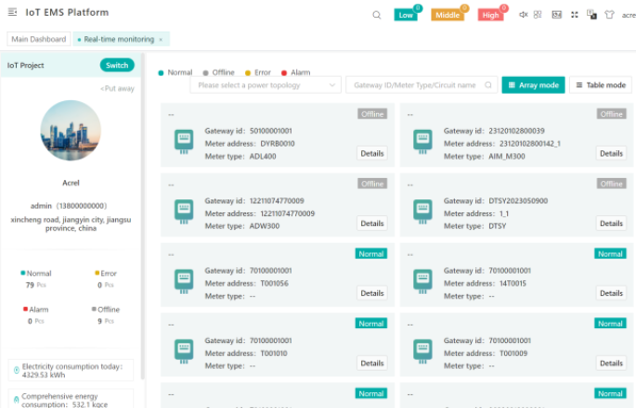Viewport: 636px width, 408px height.
Task: Click the Gateway ID/Meter Type search field
Action: (x=415, y=84)
